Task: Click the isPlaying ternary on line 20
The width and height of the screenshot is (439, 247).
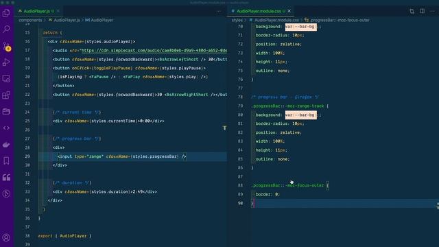Action: click(132, 77)
